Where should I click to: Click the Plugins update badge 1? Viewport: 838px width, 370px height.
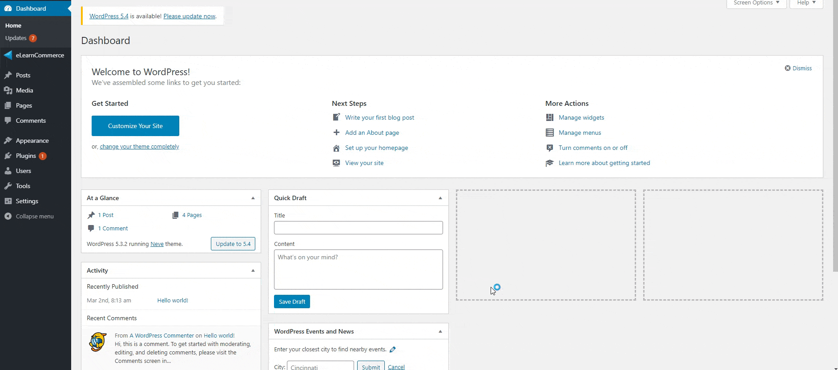[x=43, y=156]
